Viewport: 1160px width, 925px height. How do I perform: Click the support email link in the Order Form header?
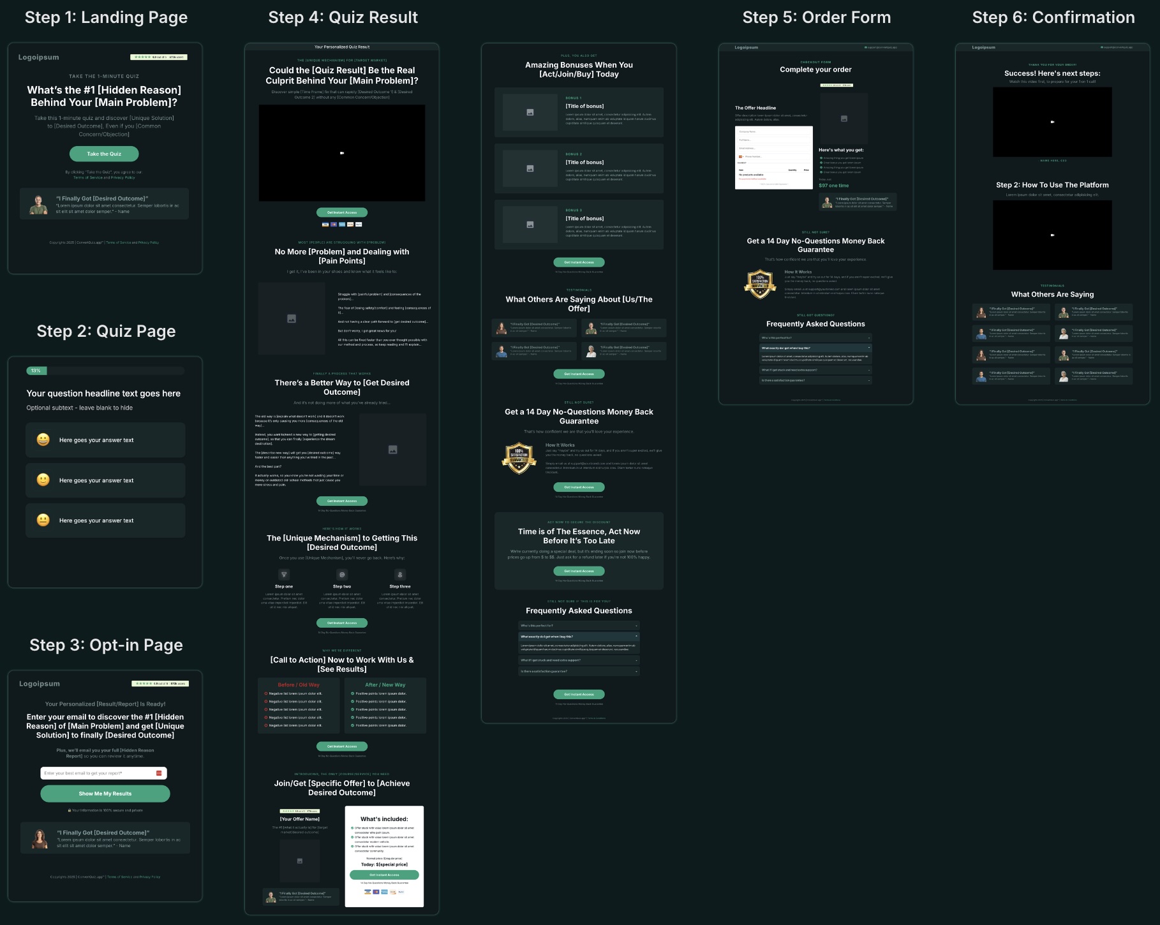(x=881, y=47)
